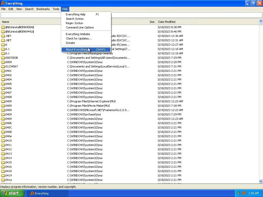This screenshot has width=263, height=197.
Task: Click the folder icon of 0413
Action: click(x=3, y=154)
